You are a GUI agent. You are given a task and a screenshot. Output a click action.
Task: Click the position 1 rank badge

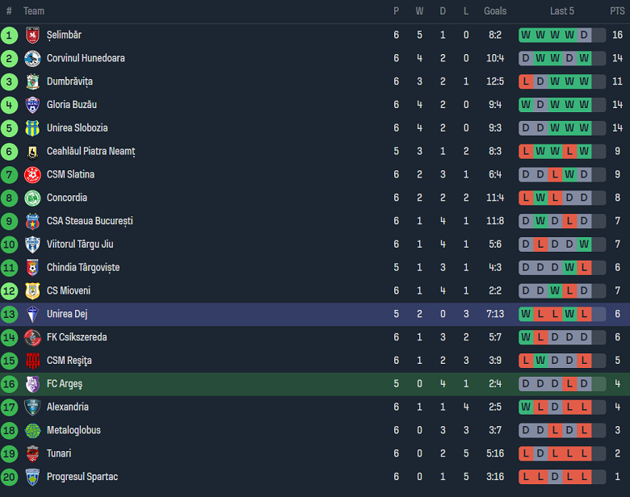point(10,35)
